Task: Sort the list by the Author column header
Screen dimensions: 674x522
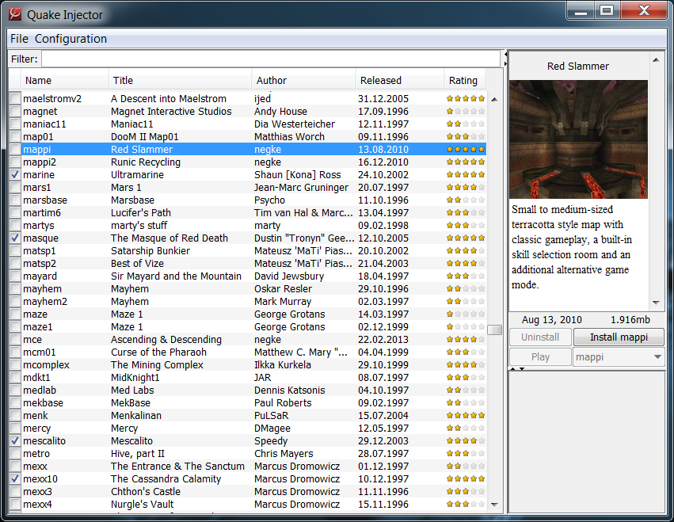Action: pyautogui.click(x=303, y=81)
